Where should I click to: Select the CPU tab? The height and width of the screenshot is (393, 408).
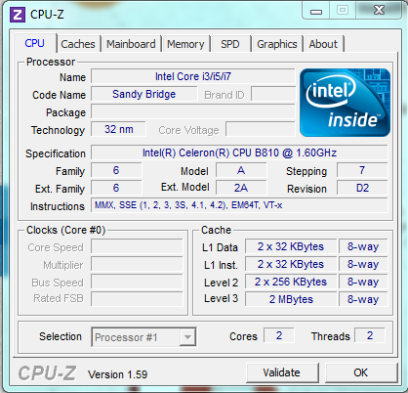35,43
